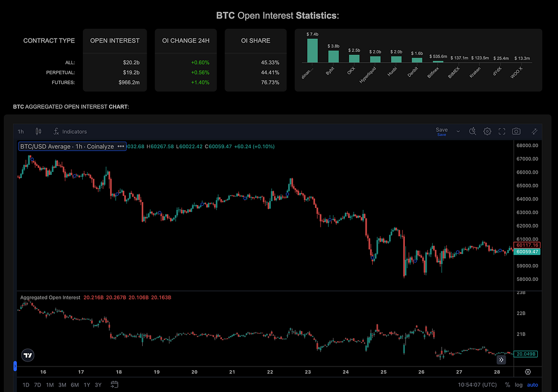Save the chart layout
Screen dimensions: 558x392
pyautogui.click(x=441, y=131)
